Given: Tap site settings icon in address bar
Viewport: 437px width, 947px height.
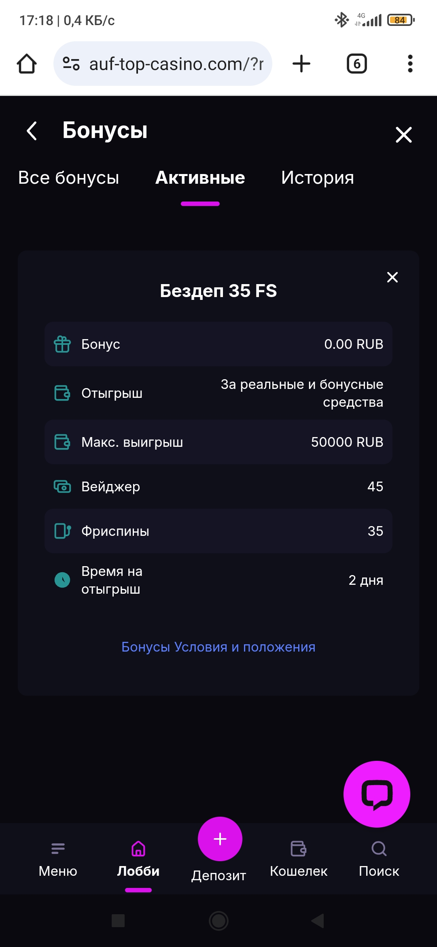Looking at the screenshot, I should [x=71, y=64].
